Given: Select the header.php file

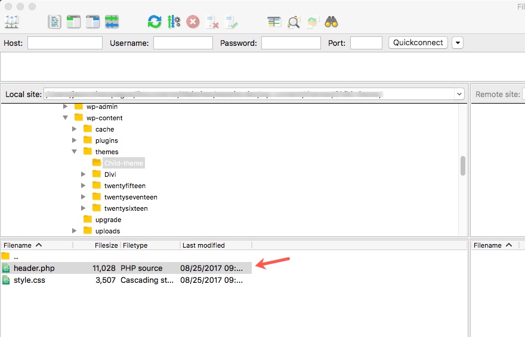Looking at the screenshot, I should pyautogui.click(x=126, y=268).
